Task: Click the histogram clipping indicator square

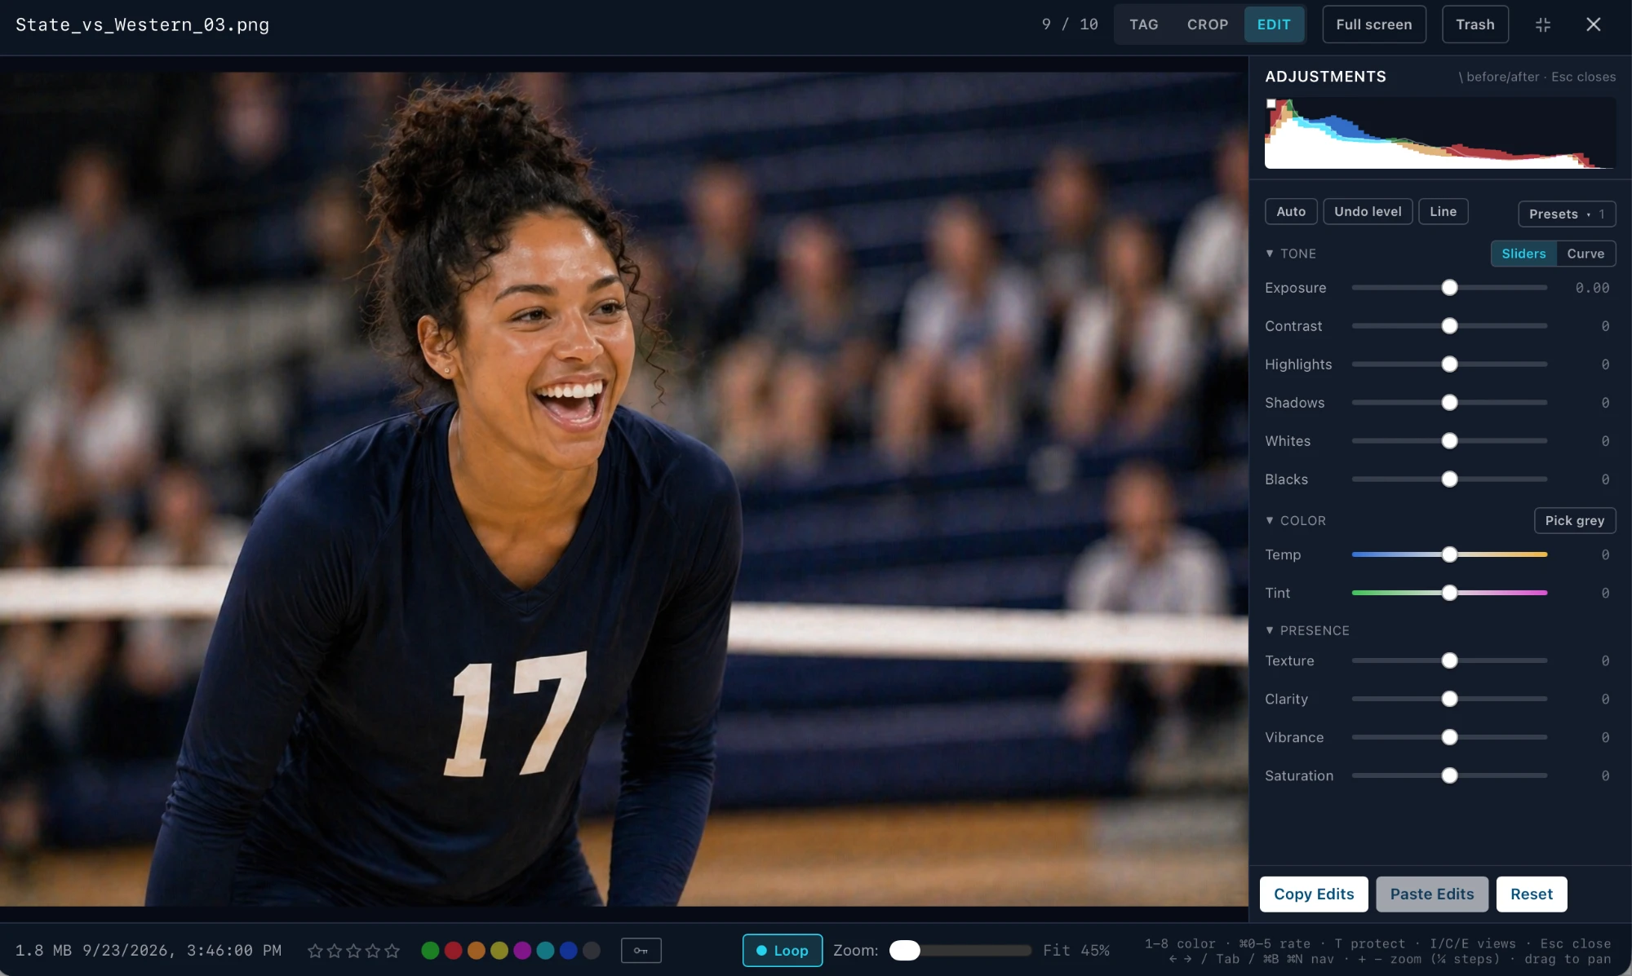Action: pos(1271,104)
